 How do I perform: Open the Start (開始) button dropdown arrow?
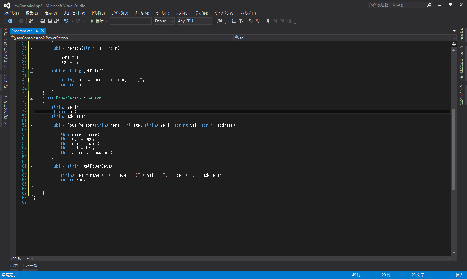[107, 21]
